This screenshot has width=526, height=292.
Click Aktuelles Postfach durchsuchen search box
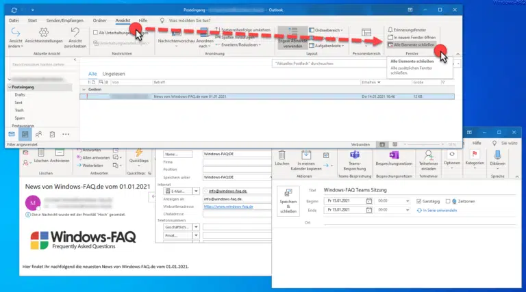(x=329, y=64)
